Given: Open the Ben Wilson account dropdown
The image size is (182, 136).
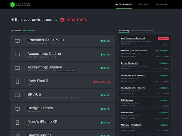Looking at the screenshot, I should [162, 4].
